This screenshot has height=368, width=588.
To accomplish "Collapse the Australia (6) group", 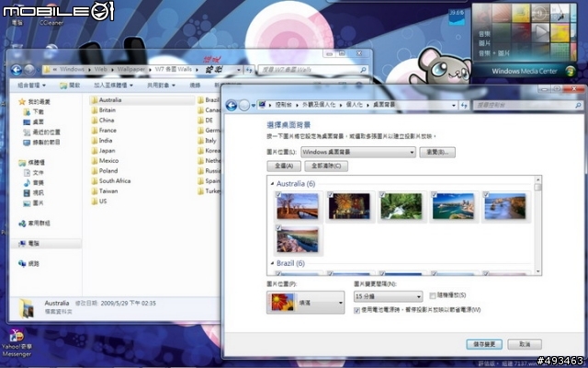I will [x=272, y=184].
